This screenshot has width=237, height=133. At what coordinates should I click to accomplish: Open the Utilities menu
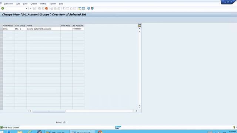(x=43, y=4)
